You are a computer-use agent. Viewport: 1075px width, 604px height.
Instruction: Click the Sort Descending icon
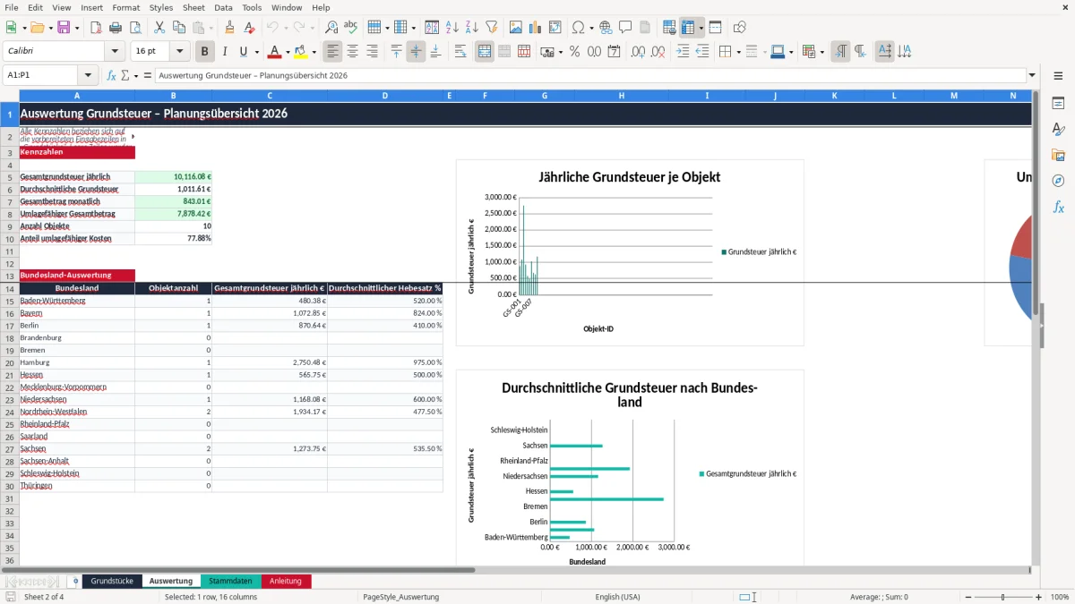[471, 28]
